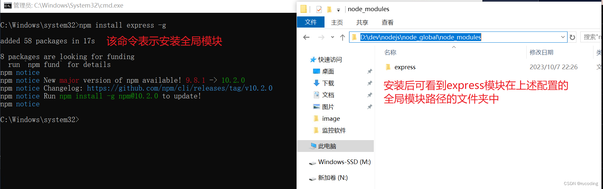Image resolution: width=603 pixels, height=189 pixels.
Task: Click the pin icon next to 桌面
Action: (370, 71)
